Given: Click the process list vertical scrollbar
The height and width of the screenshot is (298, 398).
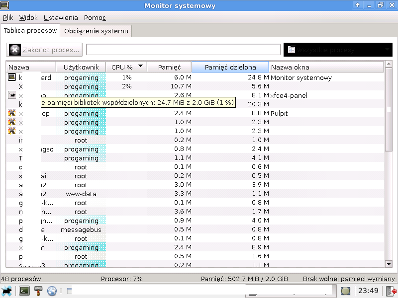Looking at the screenshot, I should [x=389, y=164].
